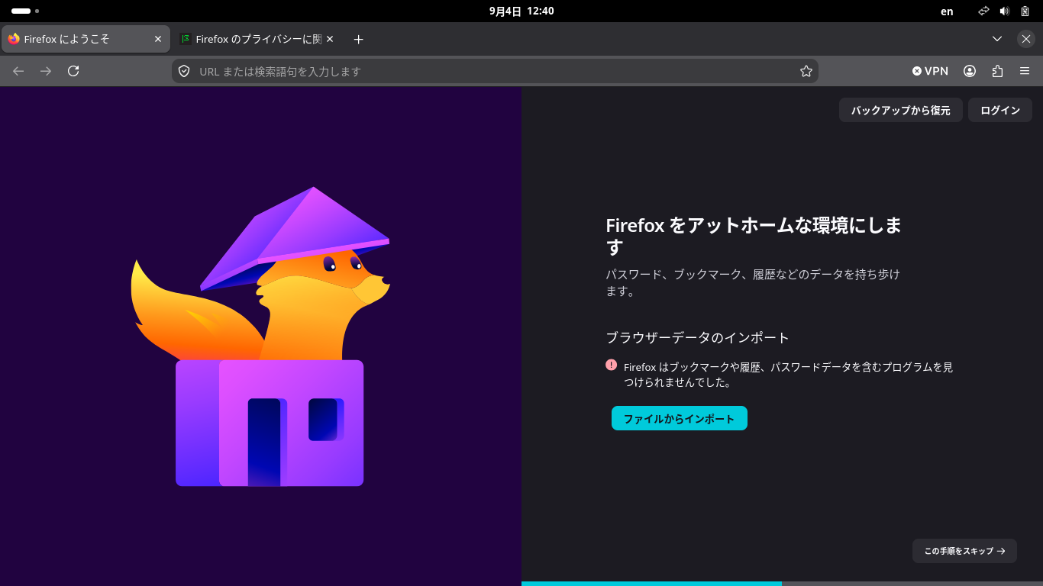Skip this step via この手順をスキップ

[964, 551]
